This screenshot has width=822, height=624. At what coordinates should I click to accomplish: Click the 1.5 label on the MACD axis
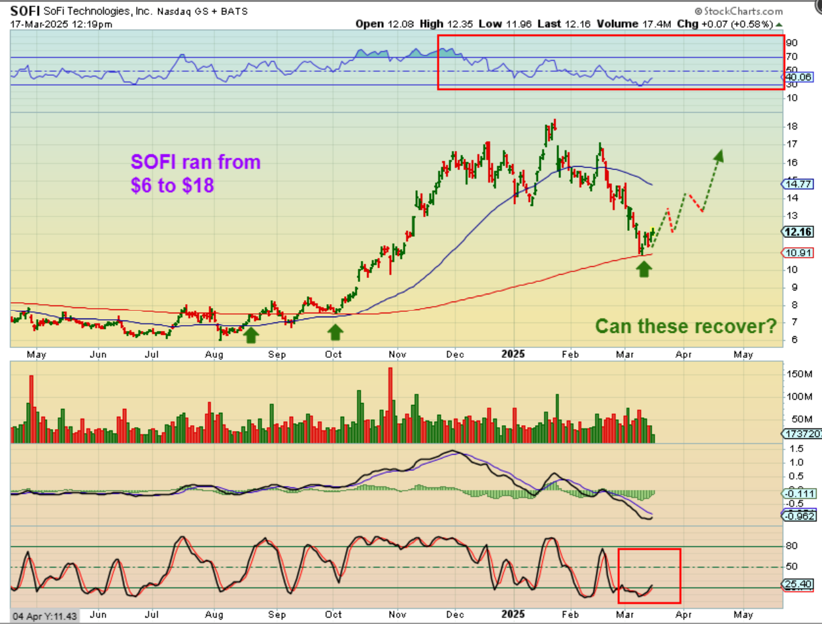796,449
